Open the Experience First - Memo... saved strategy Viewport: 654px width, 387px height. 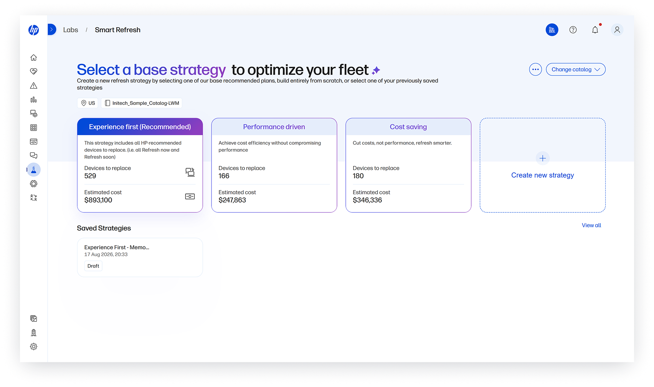pyautogui.click(x=140, y=257)
